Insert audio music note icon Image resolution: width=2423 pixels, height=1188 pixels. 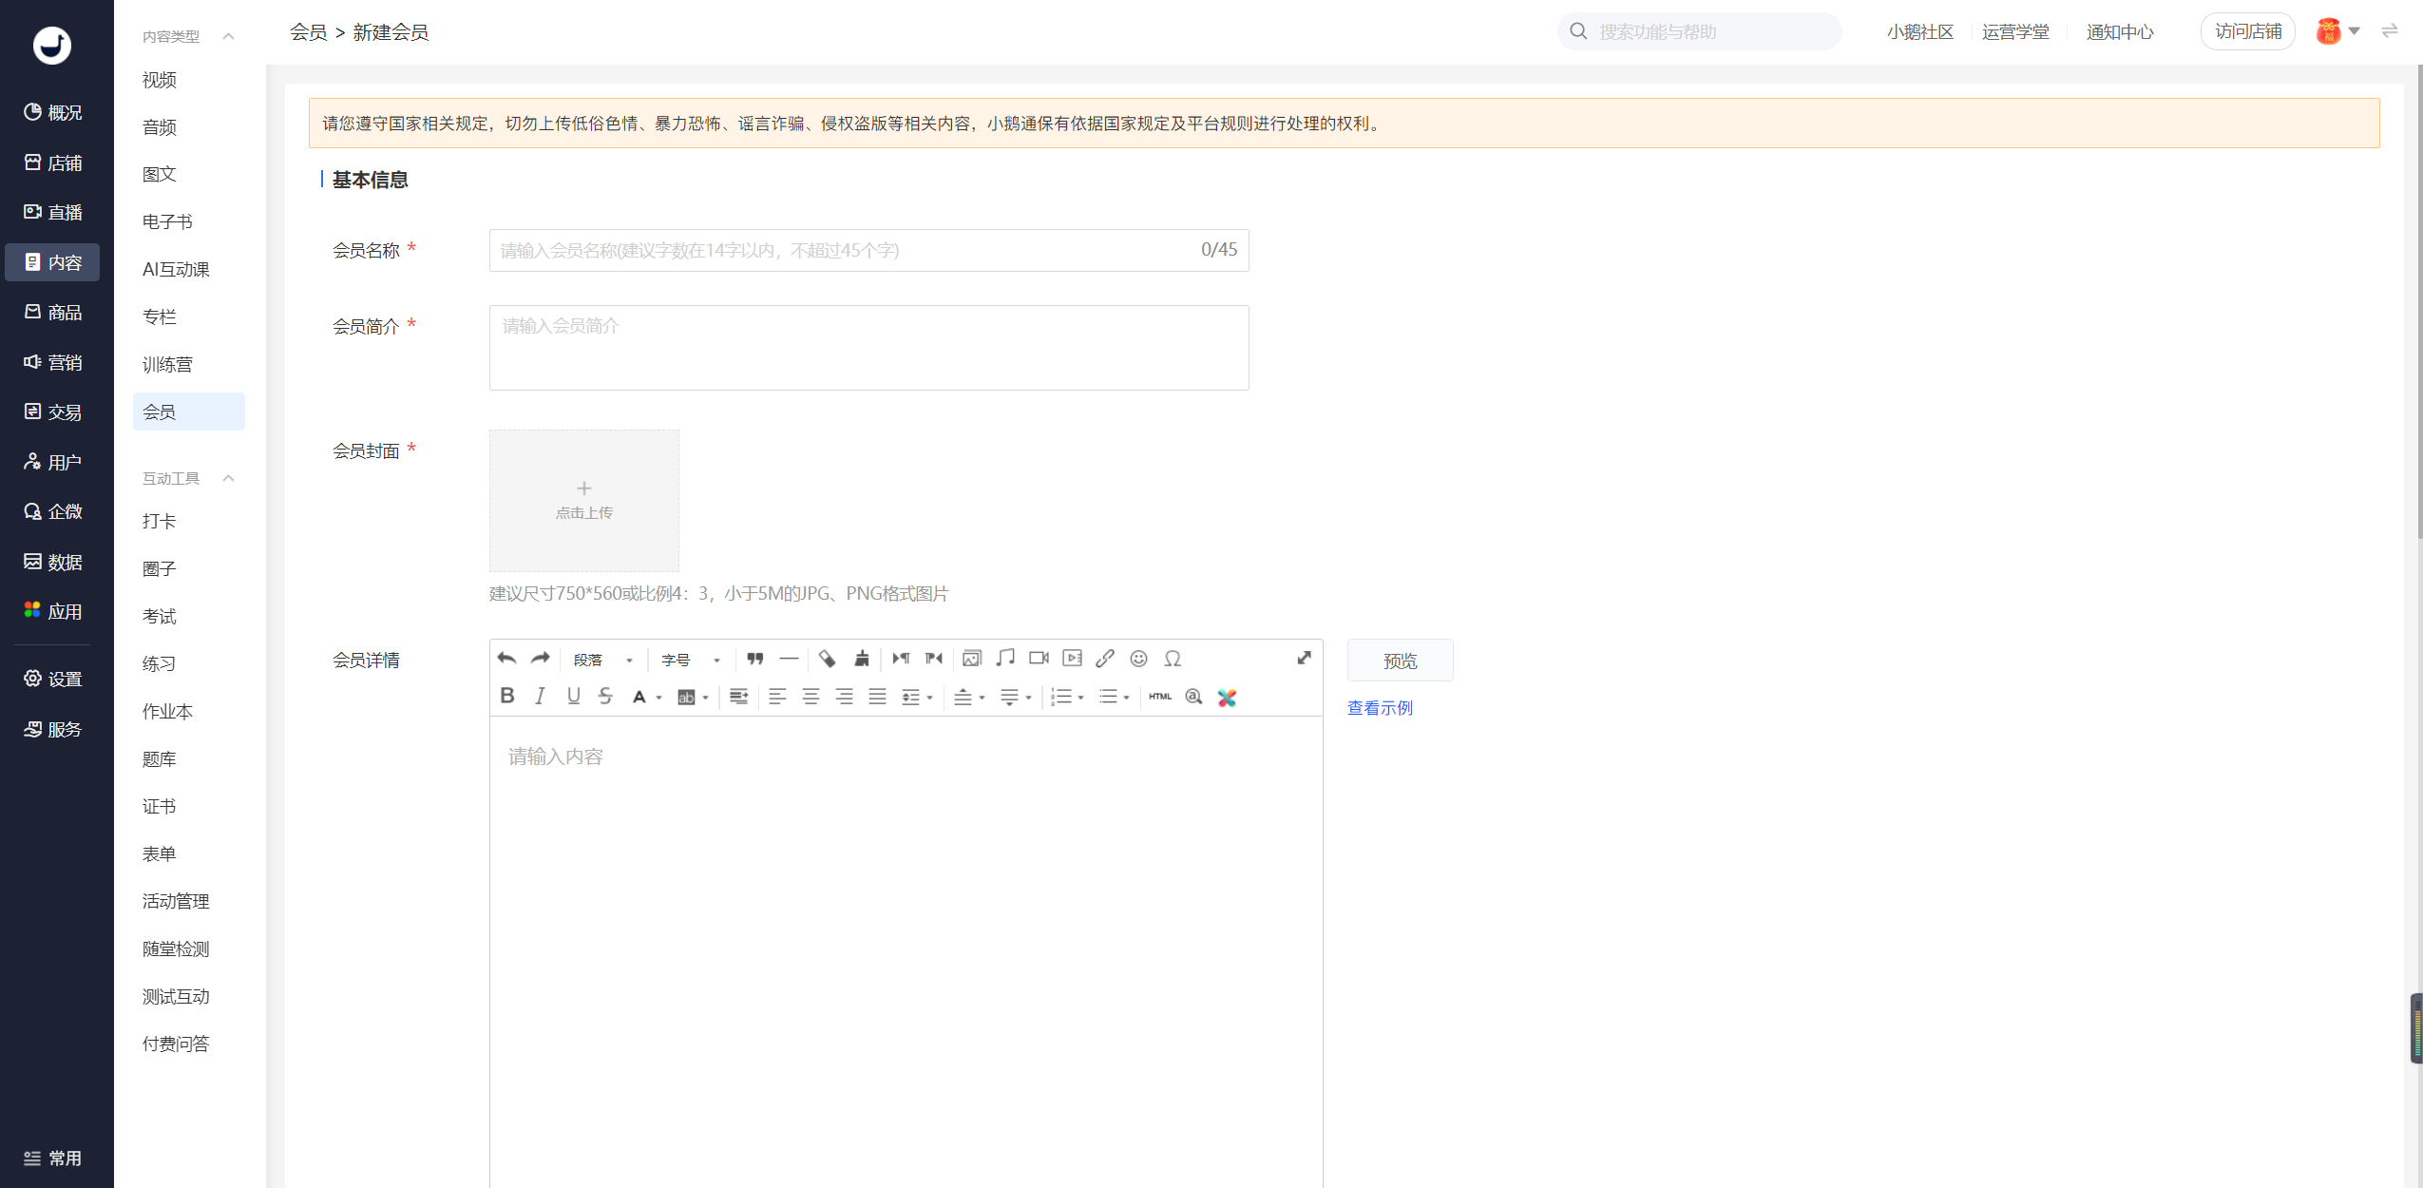tap(1005, 659)
